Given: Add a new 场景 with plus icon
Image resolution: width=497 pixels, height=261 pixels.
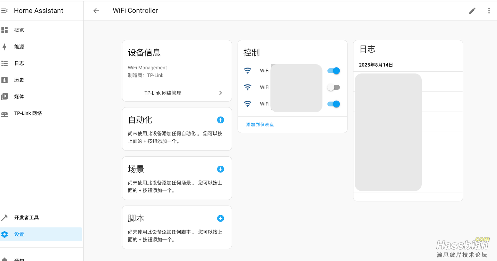Looking at the screenshot, I should pyautogui.click(x=221, y=169).
